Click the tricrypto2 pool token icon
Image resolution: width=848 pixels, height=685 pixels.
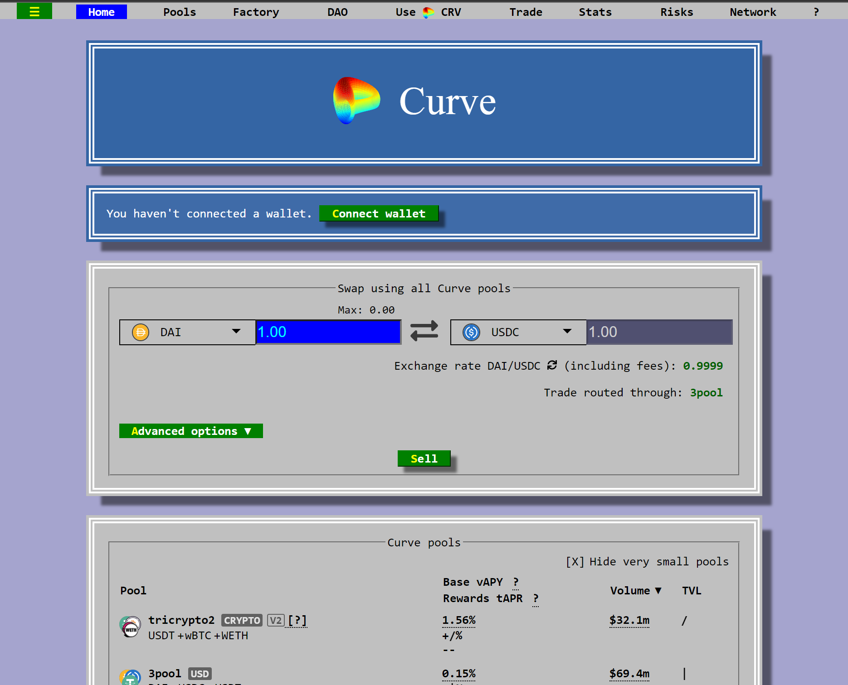(130, 627)
